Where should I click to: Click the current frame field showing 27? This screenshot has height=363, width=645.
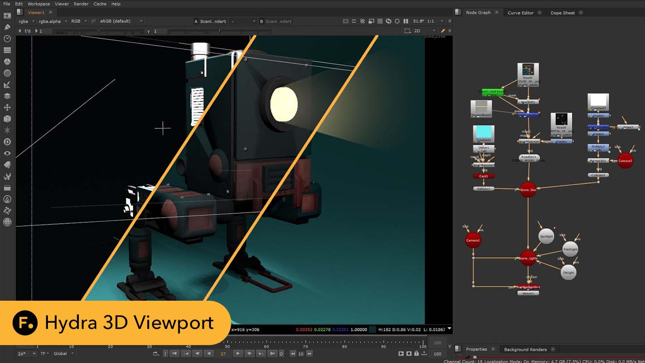coord(223,354)
